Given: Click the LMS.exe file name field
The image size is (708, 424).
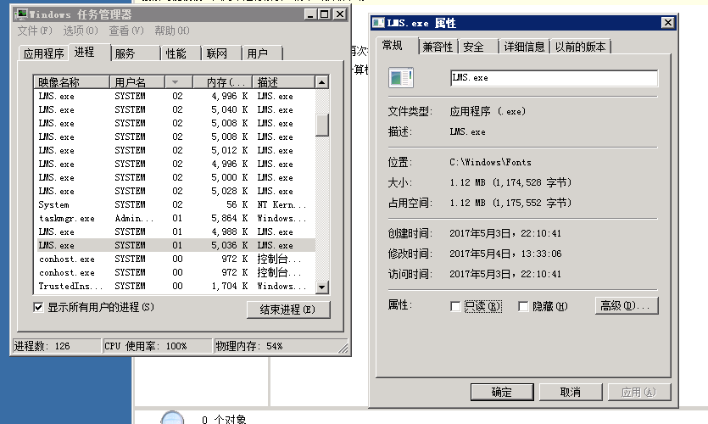Looking at the screenshot, I should click(x=554, y=78).
